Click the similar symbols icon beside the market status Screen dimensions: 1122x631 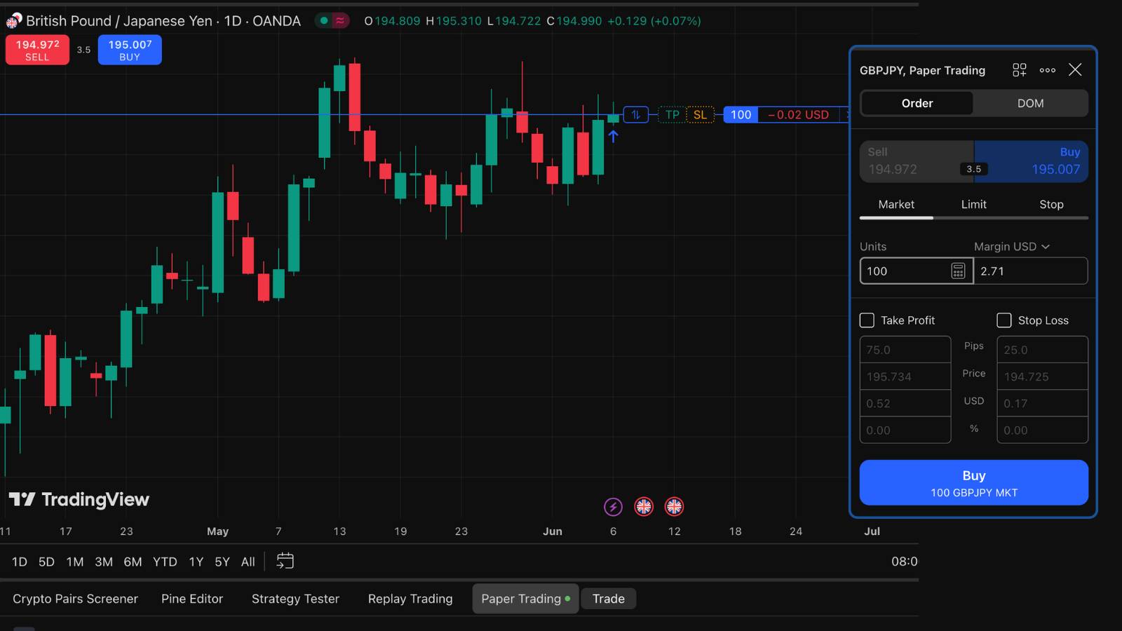click(x=341, y=21)
